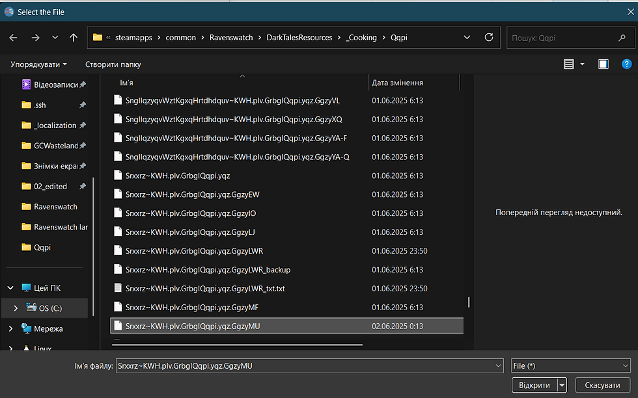The height and width of the screenshot is (398, 638).
Task: Click the file name input field
Action: pyautogui.click(x=310, y=366)
